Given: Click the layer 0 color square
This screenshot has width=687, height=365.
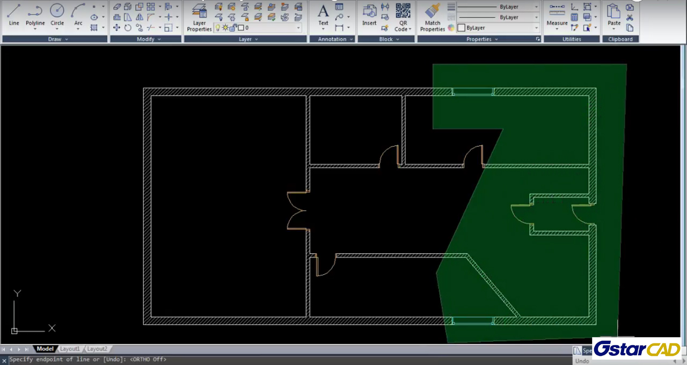Looking at the screenshot, I should (240, 27).
